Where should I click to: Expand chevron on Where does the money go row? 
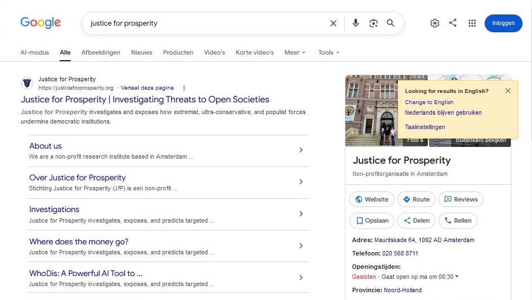click(301, 246)
